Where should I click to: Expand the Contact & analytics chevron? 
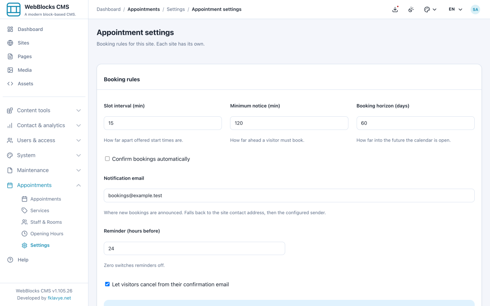tap(78, 125)
